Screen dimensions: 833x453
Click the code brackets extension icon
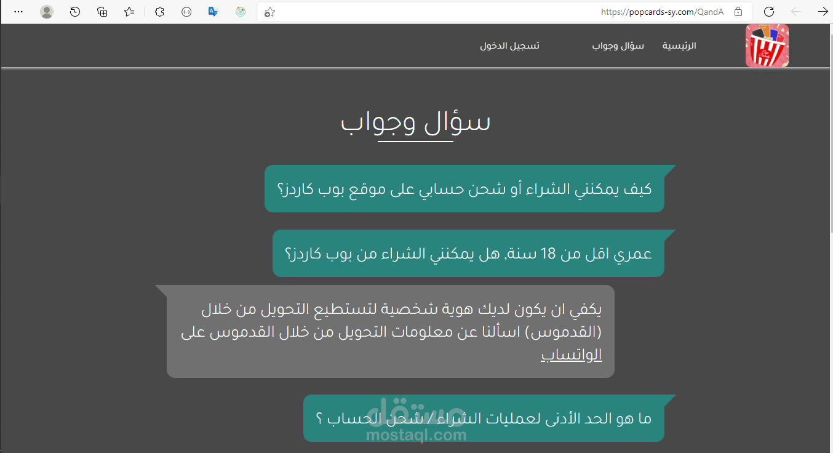click(x=186, y=12)
